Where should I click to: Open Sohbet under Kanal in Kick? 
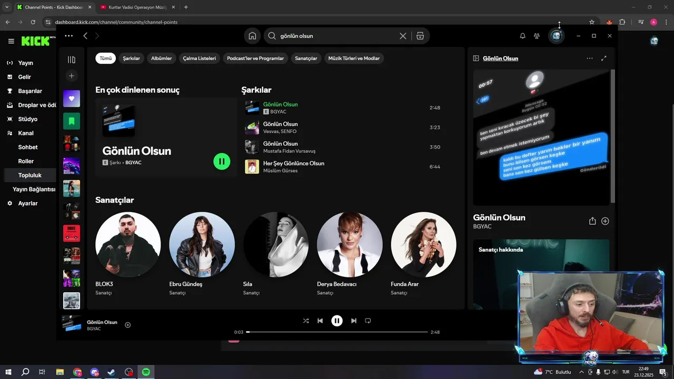pos(28,147)
